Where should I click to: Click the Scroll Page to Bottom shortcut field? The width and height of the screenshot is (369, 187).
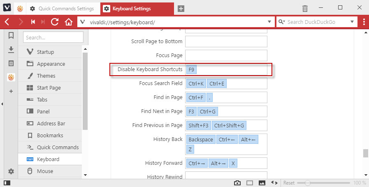tap(226, 42)
